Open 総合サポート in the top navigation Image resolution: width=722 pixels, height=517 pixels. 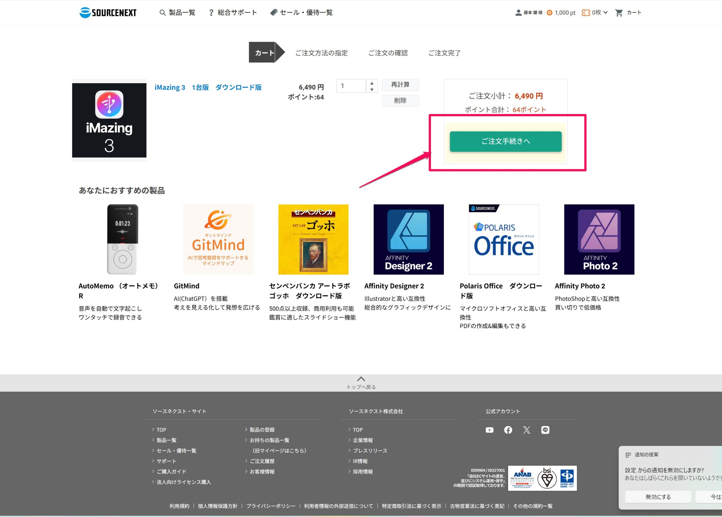237,13
